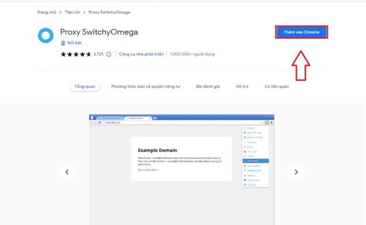The image size is (366, 225).
Task: Go to the Hỗ trợ tab
Action: (242, 87)
